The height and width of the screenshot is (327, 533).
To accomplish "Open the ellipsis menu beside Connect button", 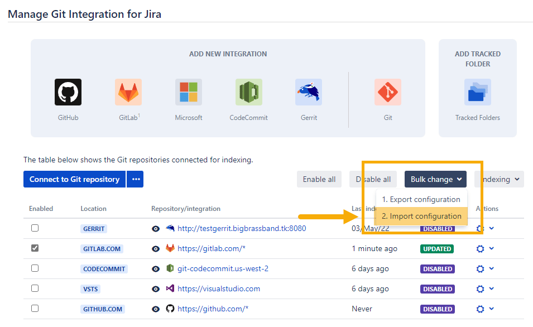I will (x=135, y=179).
